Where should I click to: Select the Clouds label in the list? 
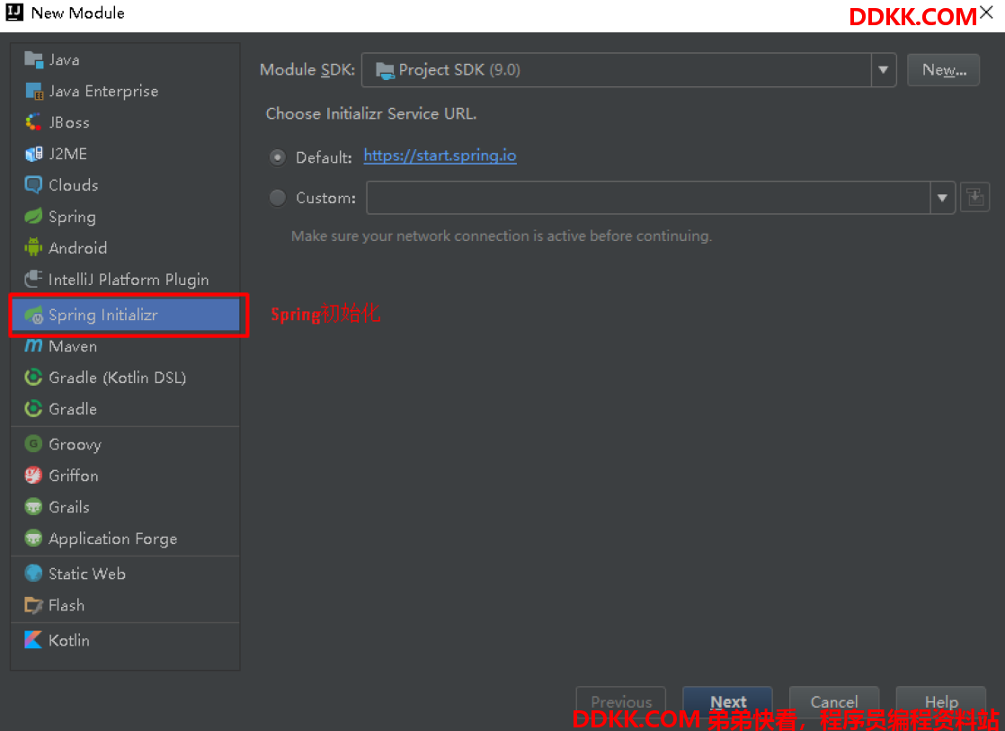point(73,185)
